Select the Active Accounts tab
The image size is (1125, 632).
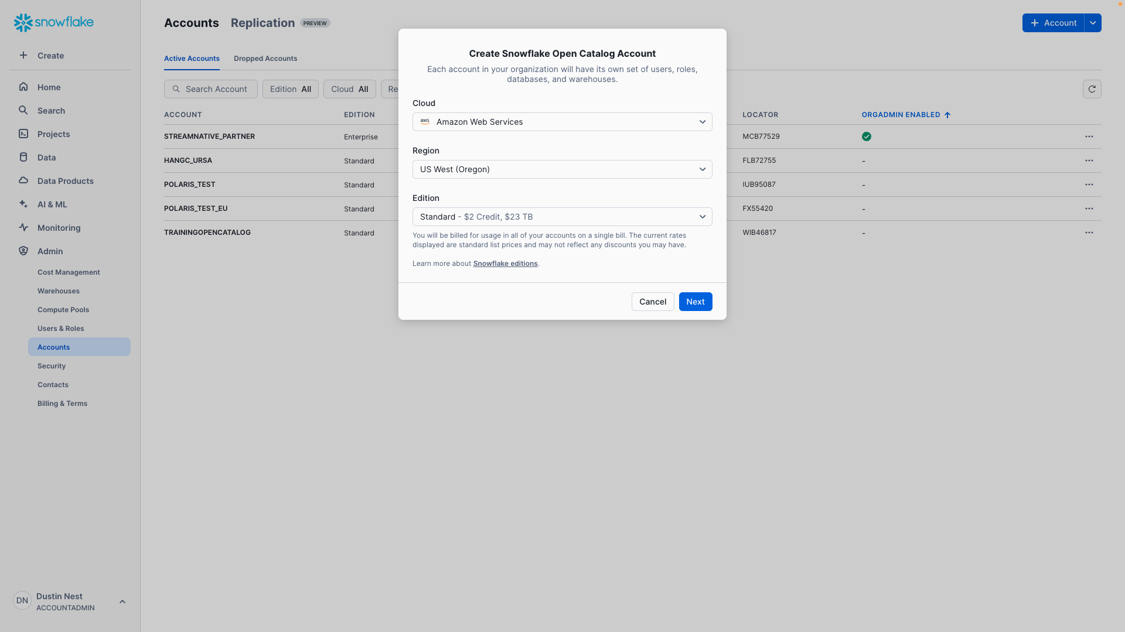pos(192,59)
